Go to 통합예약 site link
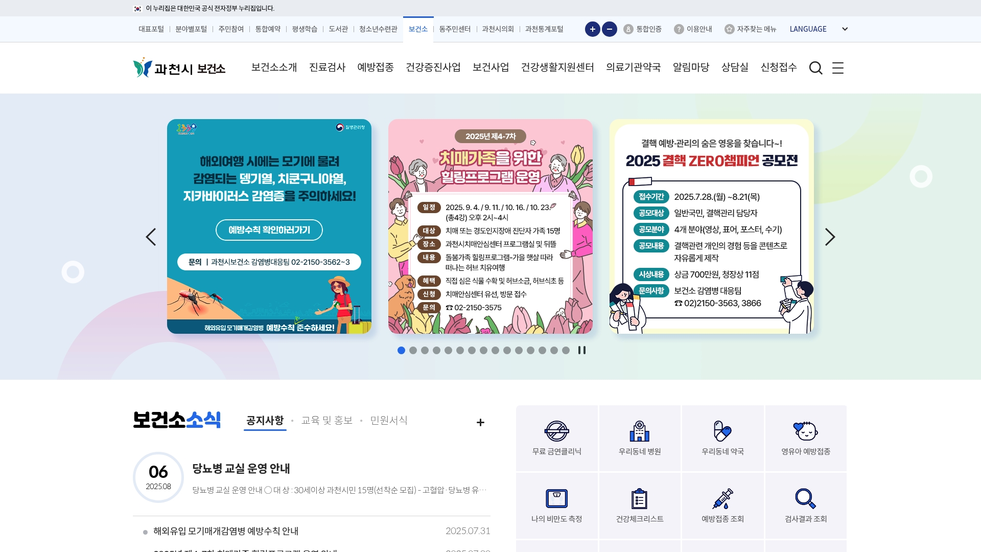Image resolution: width=981 pixels, height=552 pixels. (268, 29)
